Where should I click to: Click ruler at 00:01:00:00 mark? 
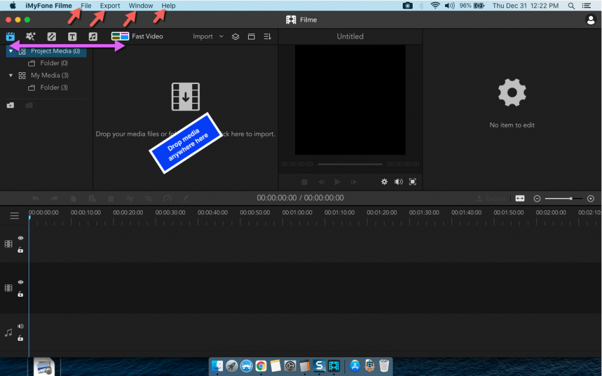point(297,213)
